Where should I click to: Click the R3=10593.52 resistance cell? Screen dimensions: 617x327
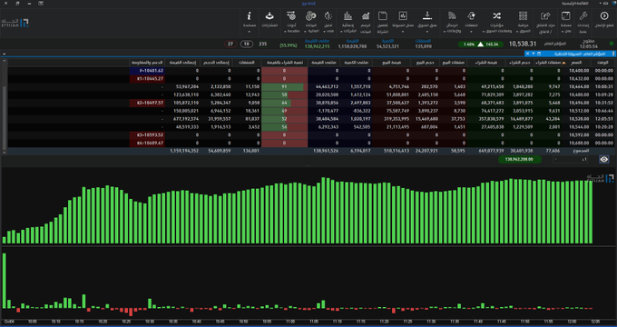147,134
